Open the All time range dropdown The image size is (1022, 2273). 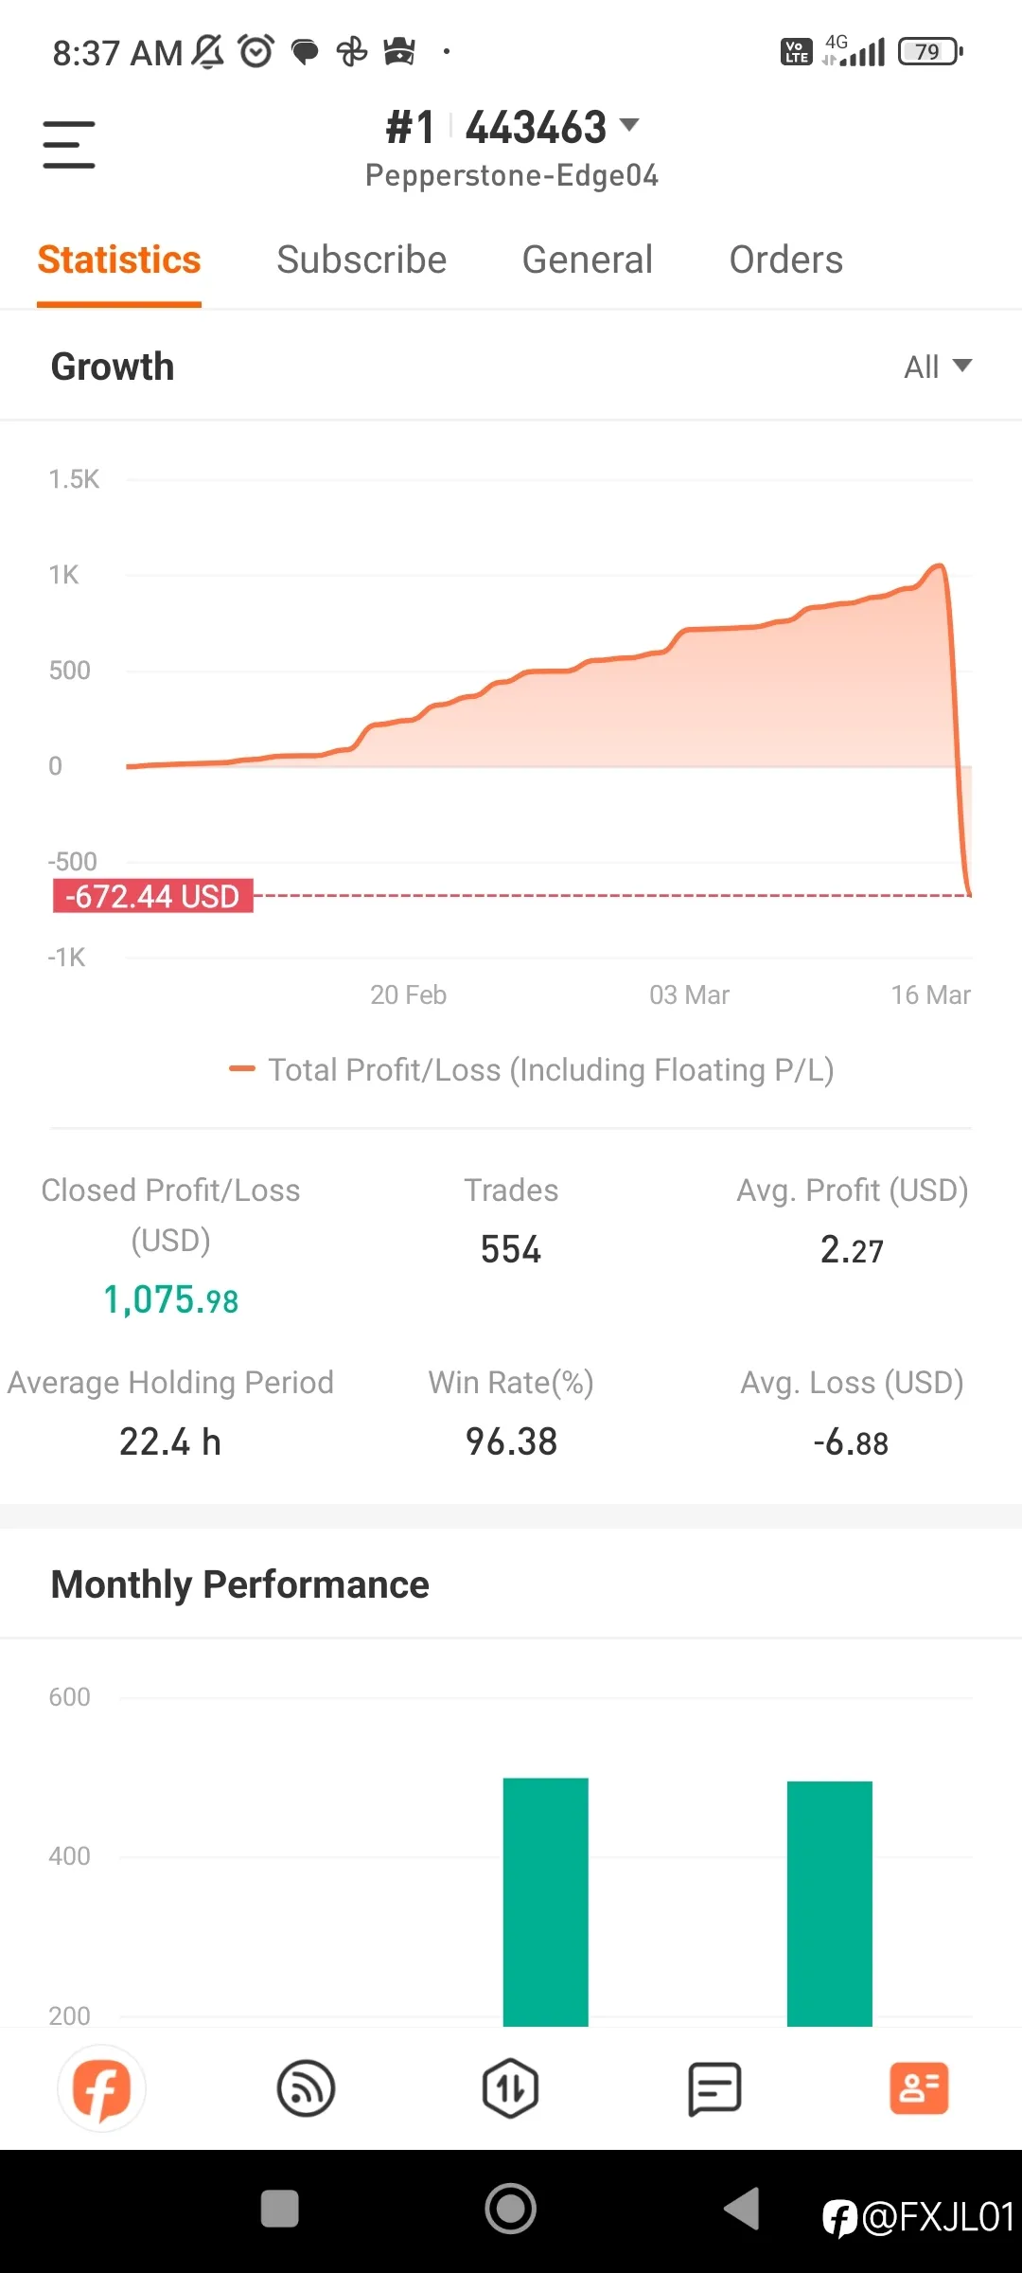(938, 367)
